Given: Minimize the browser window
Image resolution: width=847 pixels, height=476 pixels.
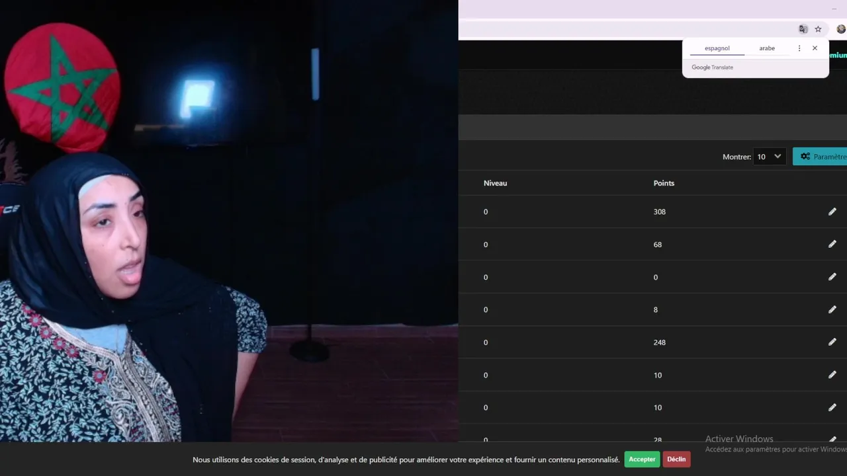Looking at the screenshot, I should pos(834,9).
